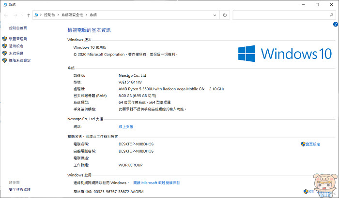
Task: Click 檢視電腦的基本資訊 heading
Action: click(x=89, y=30)
